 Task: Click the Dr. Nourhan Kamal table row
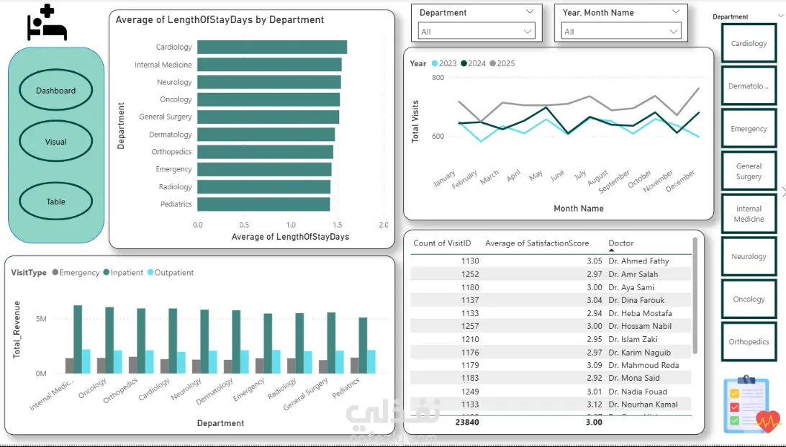pyautogui.click(x=551, y=405)
